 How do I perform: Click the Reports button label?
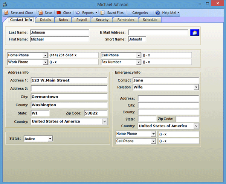(88, 13)
